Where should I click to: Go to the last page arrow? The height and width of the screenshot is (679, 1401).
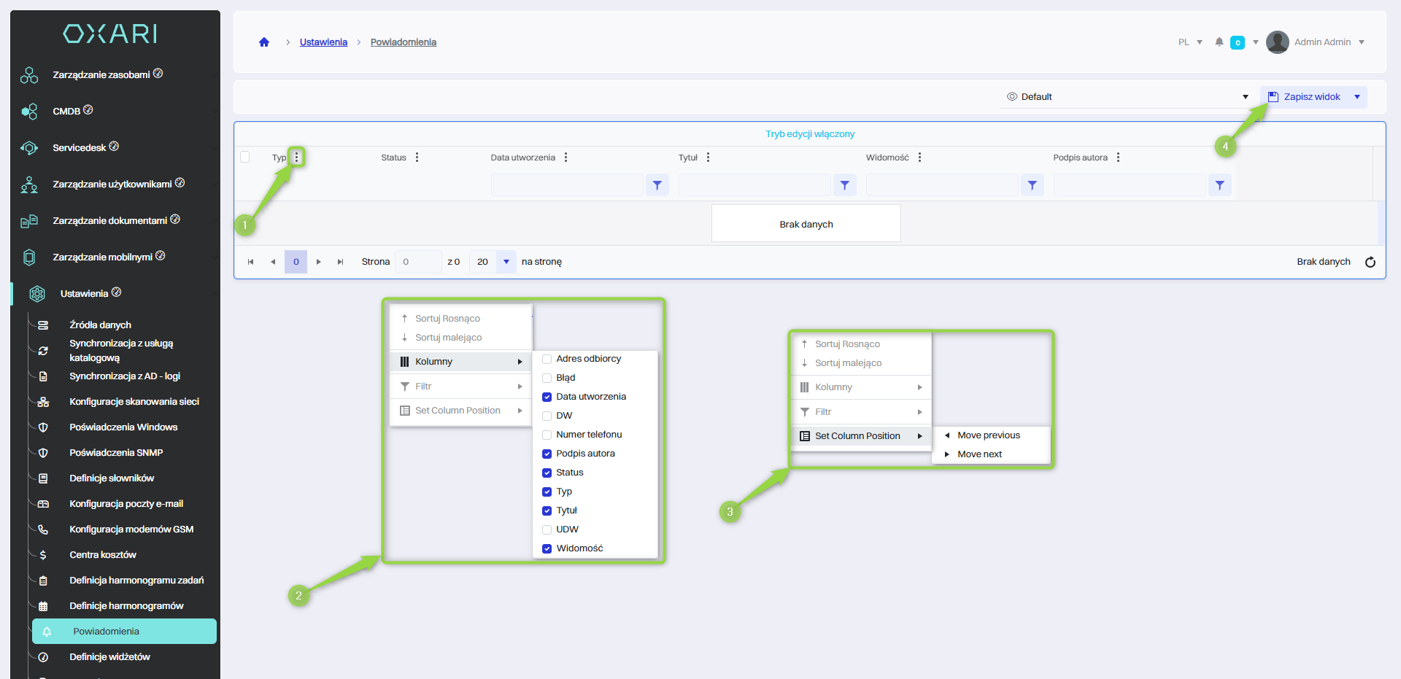(340, 262)
